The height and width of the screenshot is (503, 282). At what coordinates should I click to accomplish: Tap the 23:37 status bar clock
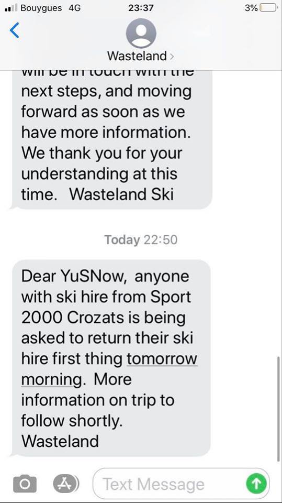[141, 8]
